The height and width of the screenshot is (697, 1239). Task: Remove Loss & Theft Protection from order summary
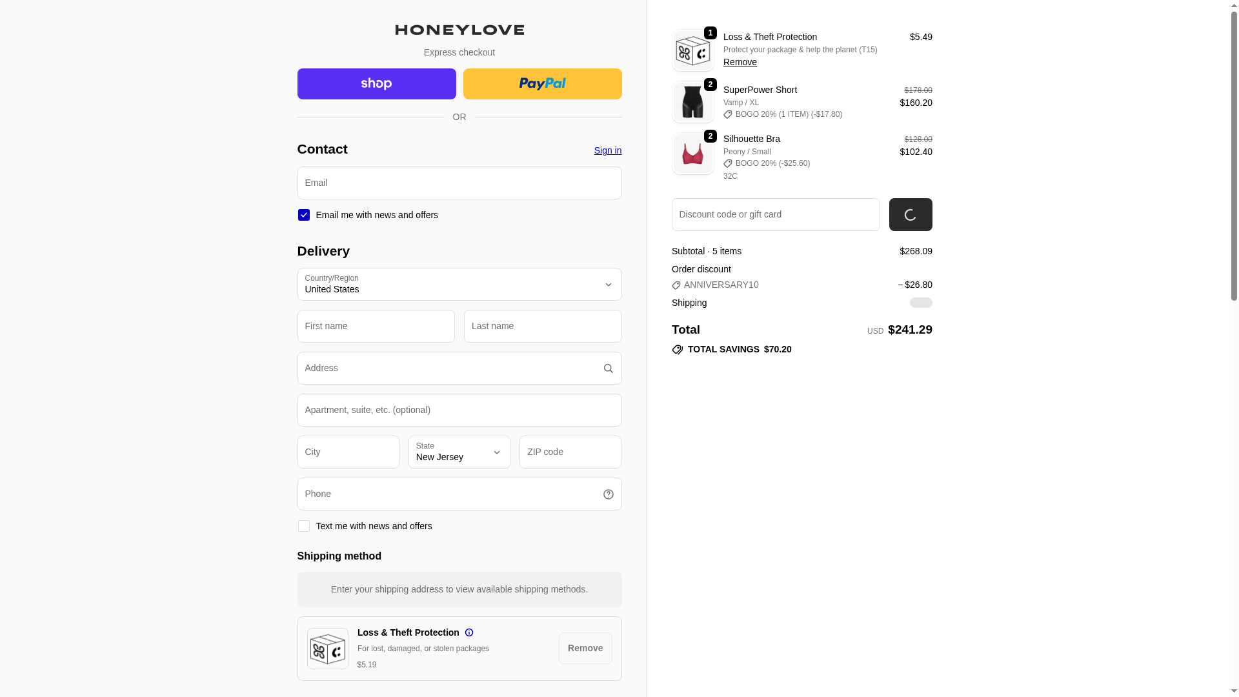click(x=740, y=62)
